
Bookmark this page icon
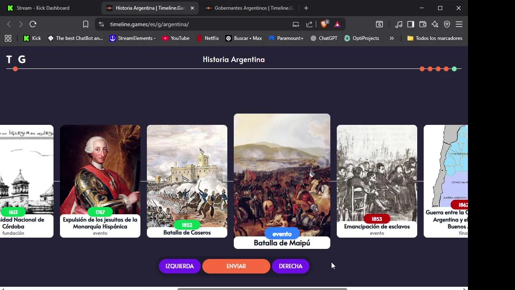[86, 24]
